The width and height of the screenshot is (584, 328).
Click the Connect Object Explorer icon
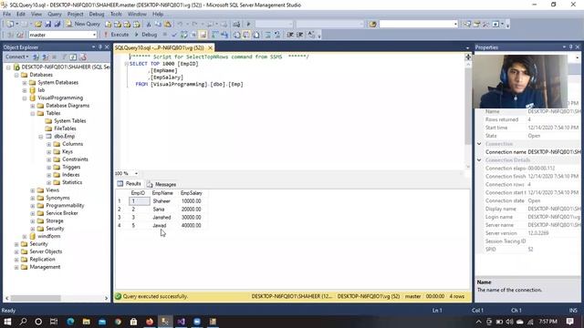tap(36, 56)
